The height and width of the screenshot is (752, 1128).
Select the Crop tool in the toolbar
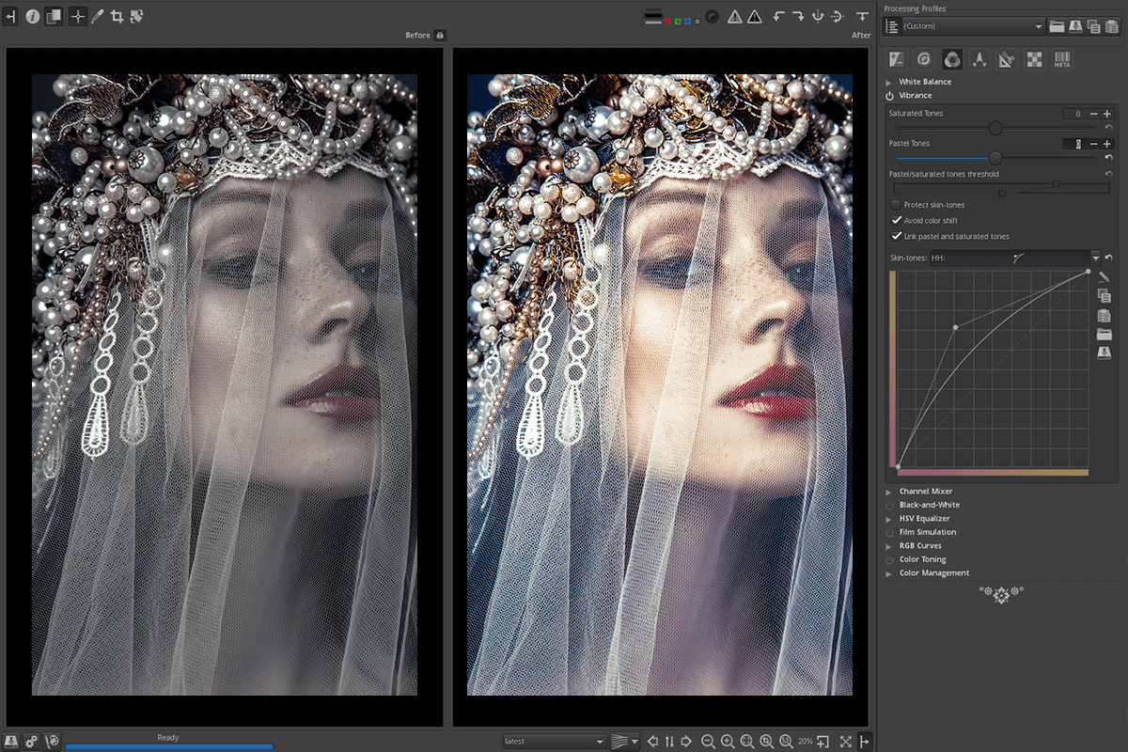[x=117, y=16]
